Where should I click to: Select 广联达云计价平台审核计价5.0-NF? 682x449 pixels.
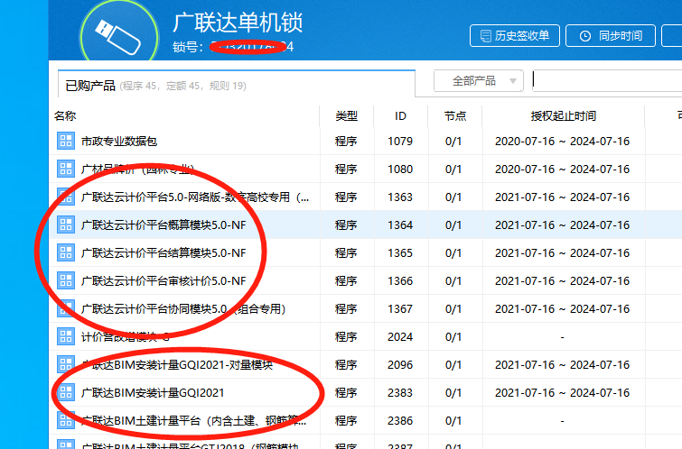coord(163,281)
